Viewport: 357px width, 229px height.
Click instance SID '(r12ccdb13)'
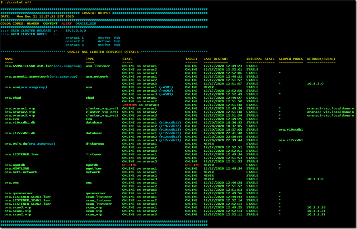pos(170,140)
